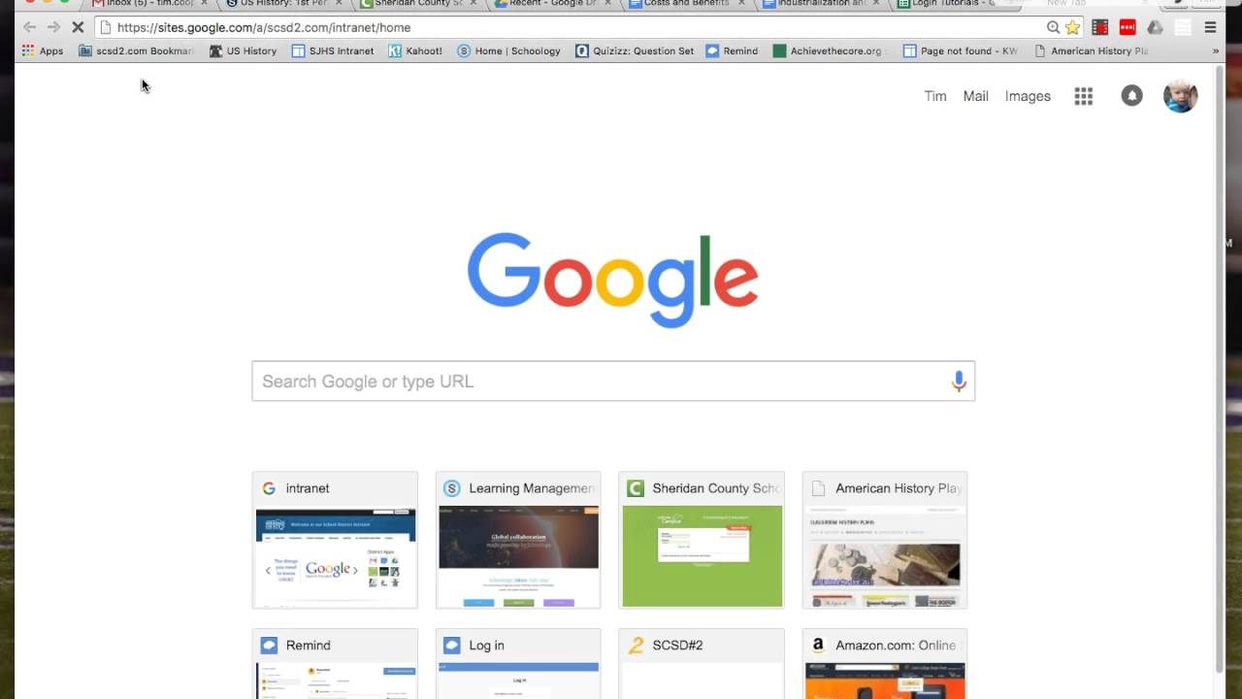Click the zoom magnifier icon in address bar

pyautogui.click(x=1053, y=27)
